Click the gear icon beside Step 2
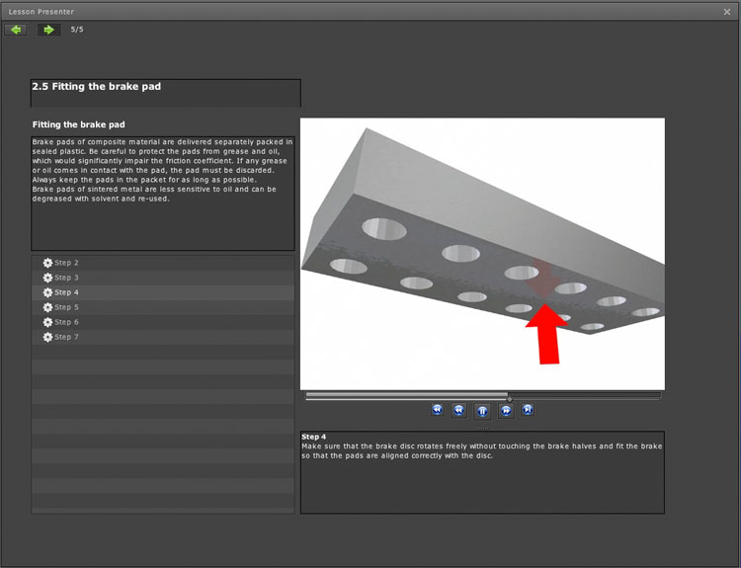This screenshot has height=568, width=741. coord(47,263)
